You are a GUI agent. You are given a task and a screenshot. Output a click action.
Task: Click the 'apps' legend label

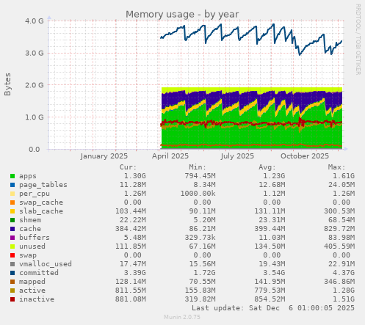(x=28, y=176)
